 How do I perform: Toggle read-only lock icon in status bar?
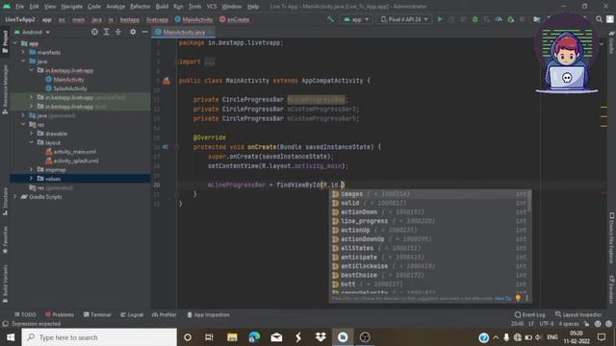(x=586, y=324)
